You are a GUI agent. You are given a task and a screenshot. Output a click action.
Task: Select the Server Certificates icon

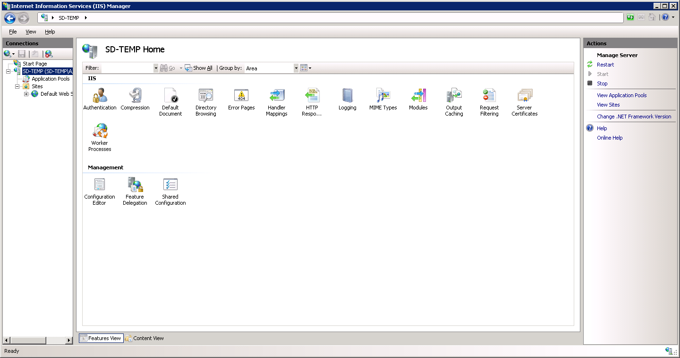(524, 96)
